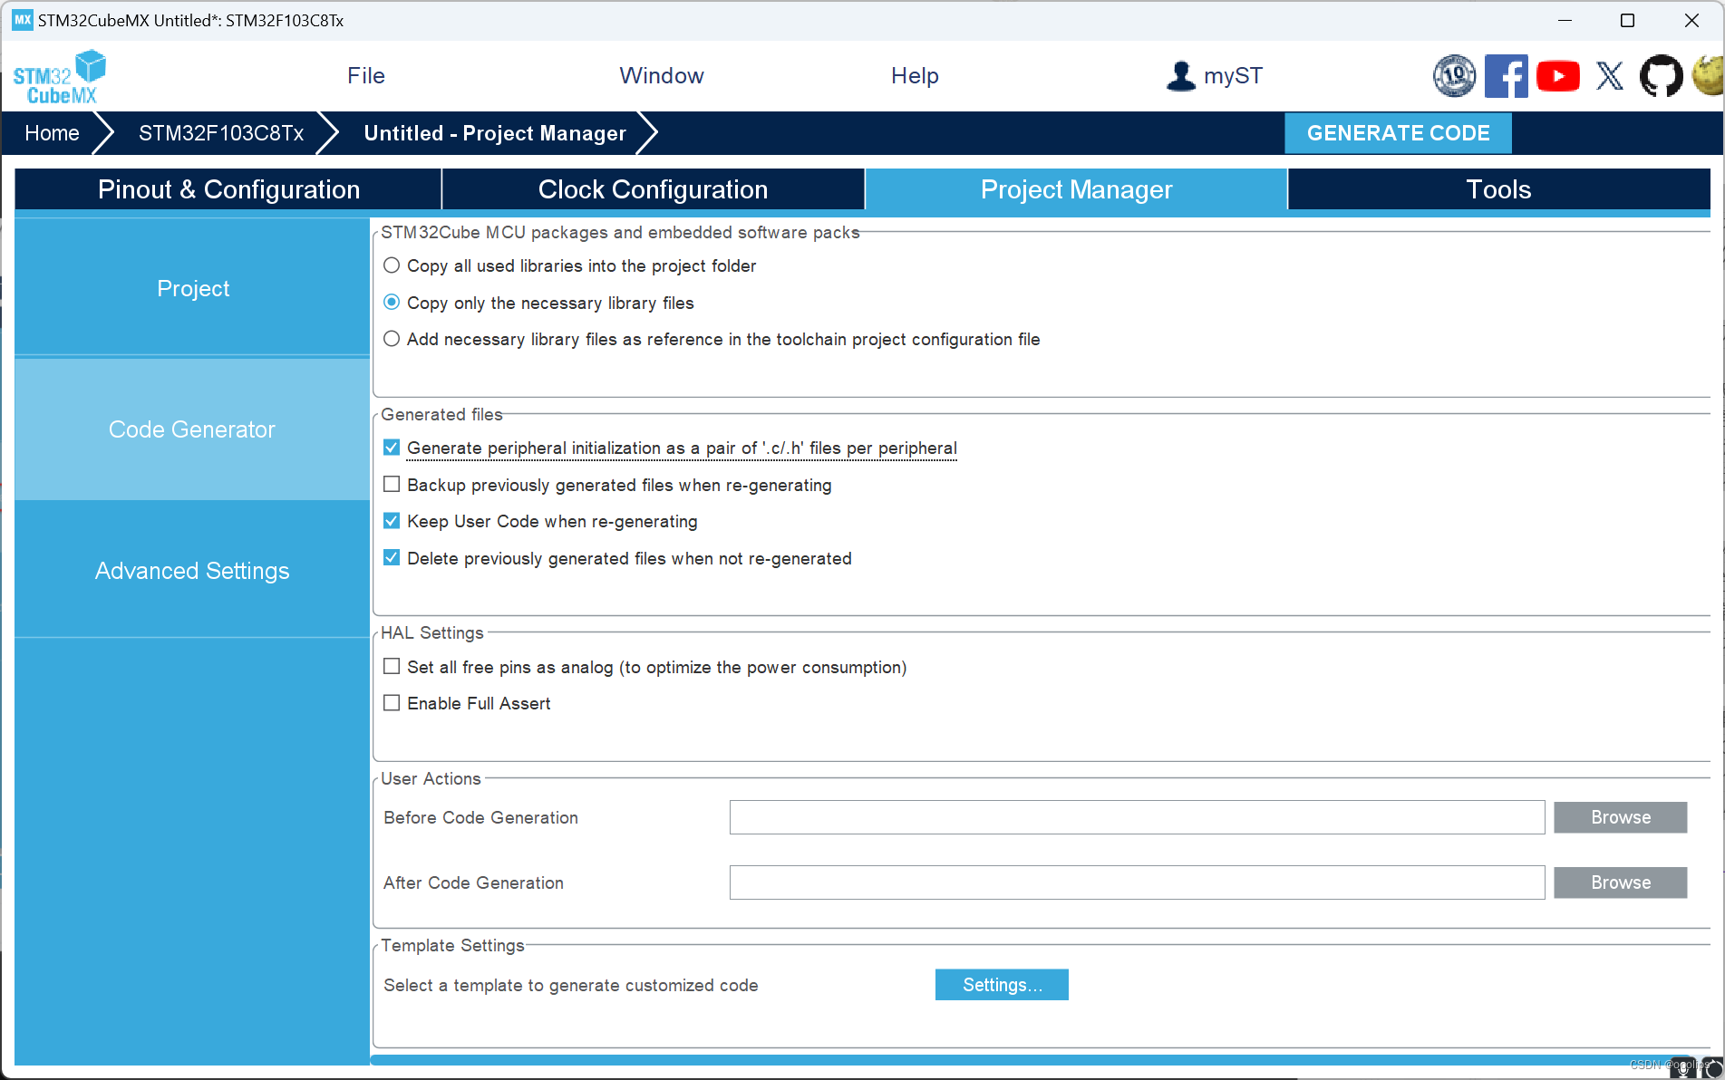Open the Project side section
The width and height of the screenshot is (1725, 1080).
(x=192, y=288)
